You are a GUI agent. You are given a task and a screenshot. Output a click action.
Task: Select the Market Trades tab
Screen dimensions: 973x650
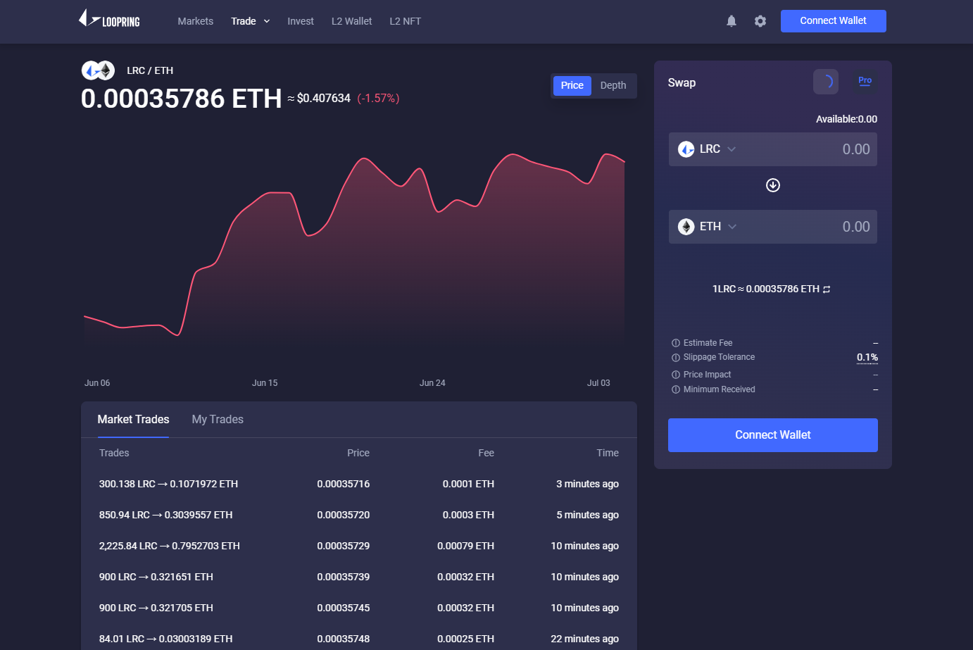click(x=133, y=420)
